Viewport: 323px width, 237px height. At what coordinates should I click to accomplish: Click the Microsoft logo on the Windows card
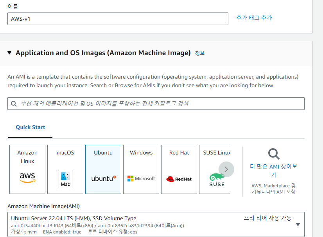[140, 179]
